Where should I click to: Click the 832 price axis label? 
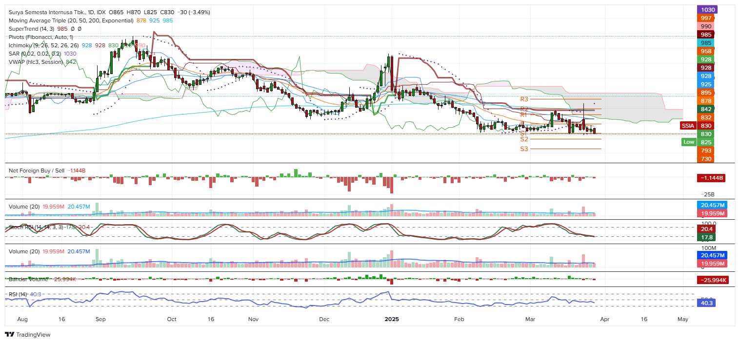706,117
